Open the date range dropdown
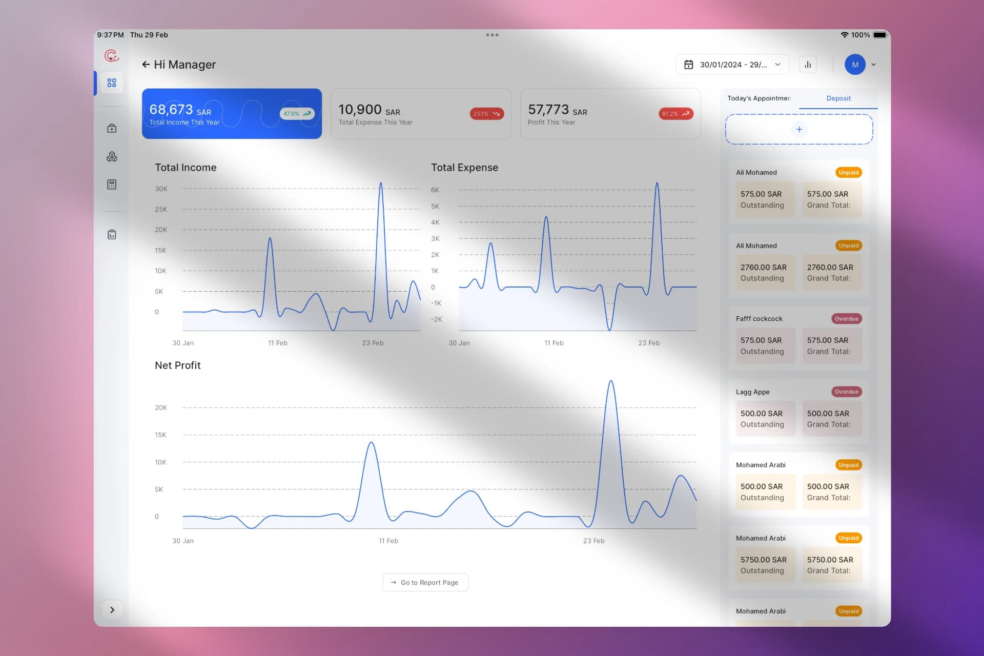The width and height of the screenshot is (984, 656). (x=733, y=65)
